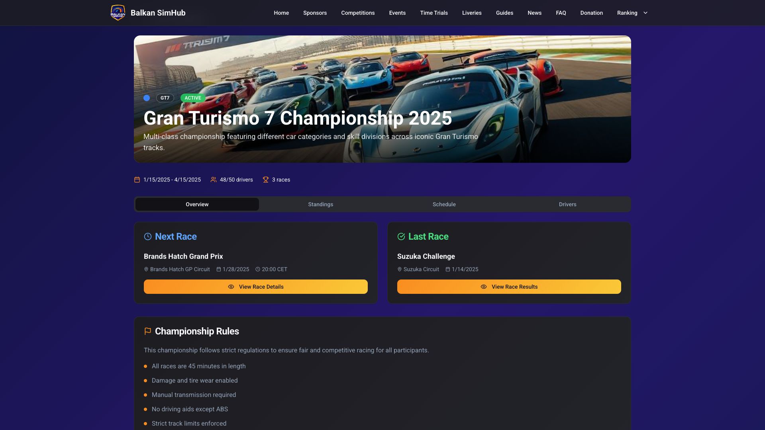This screenshot has width=765, height=430.
Task: Select the Drivers tab
Action: (x=568, y=204)
